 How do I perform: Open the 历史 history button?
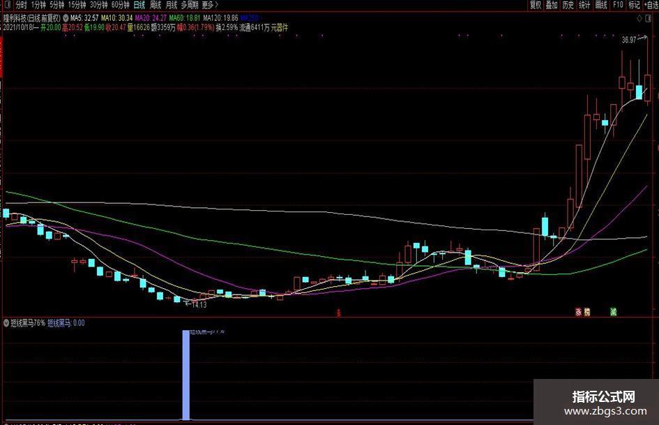pyautogui.click(x=568, y=5)
